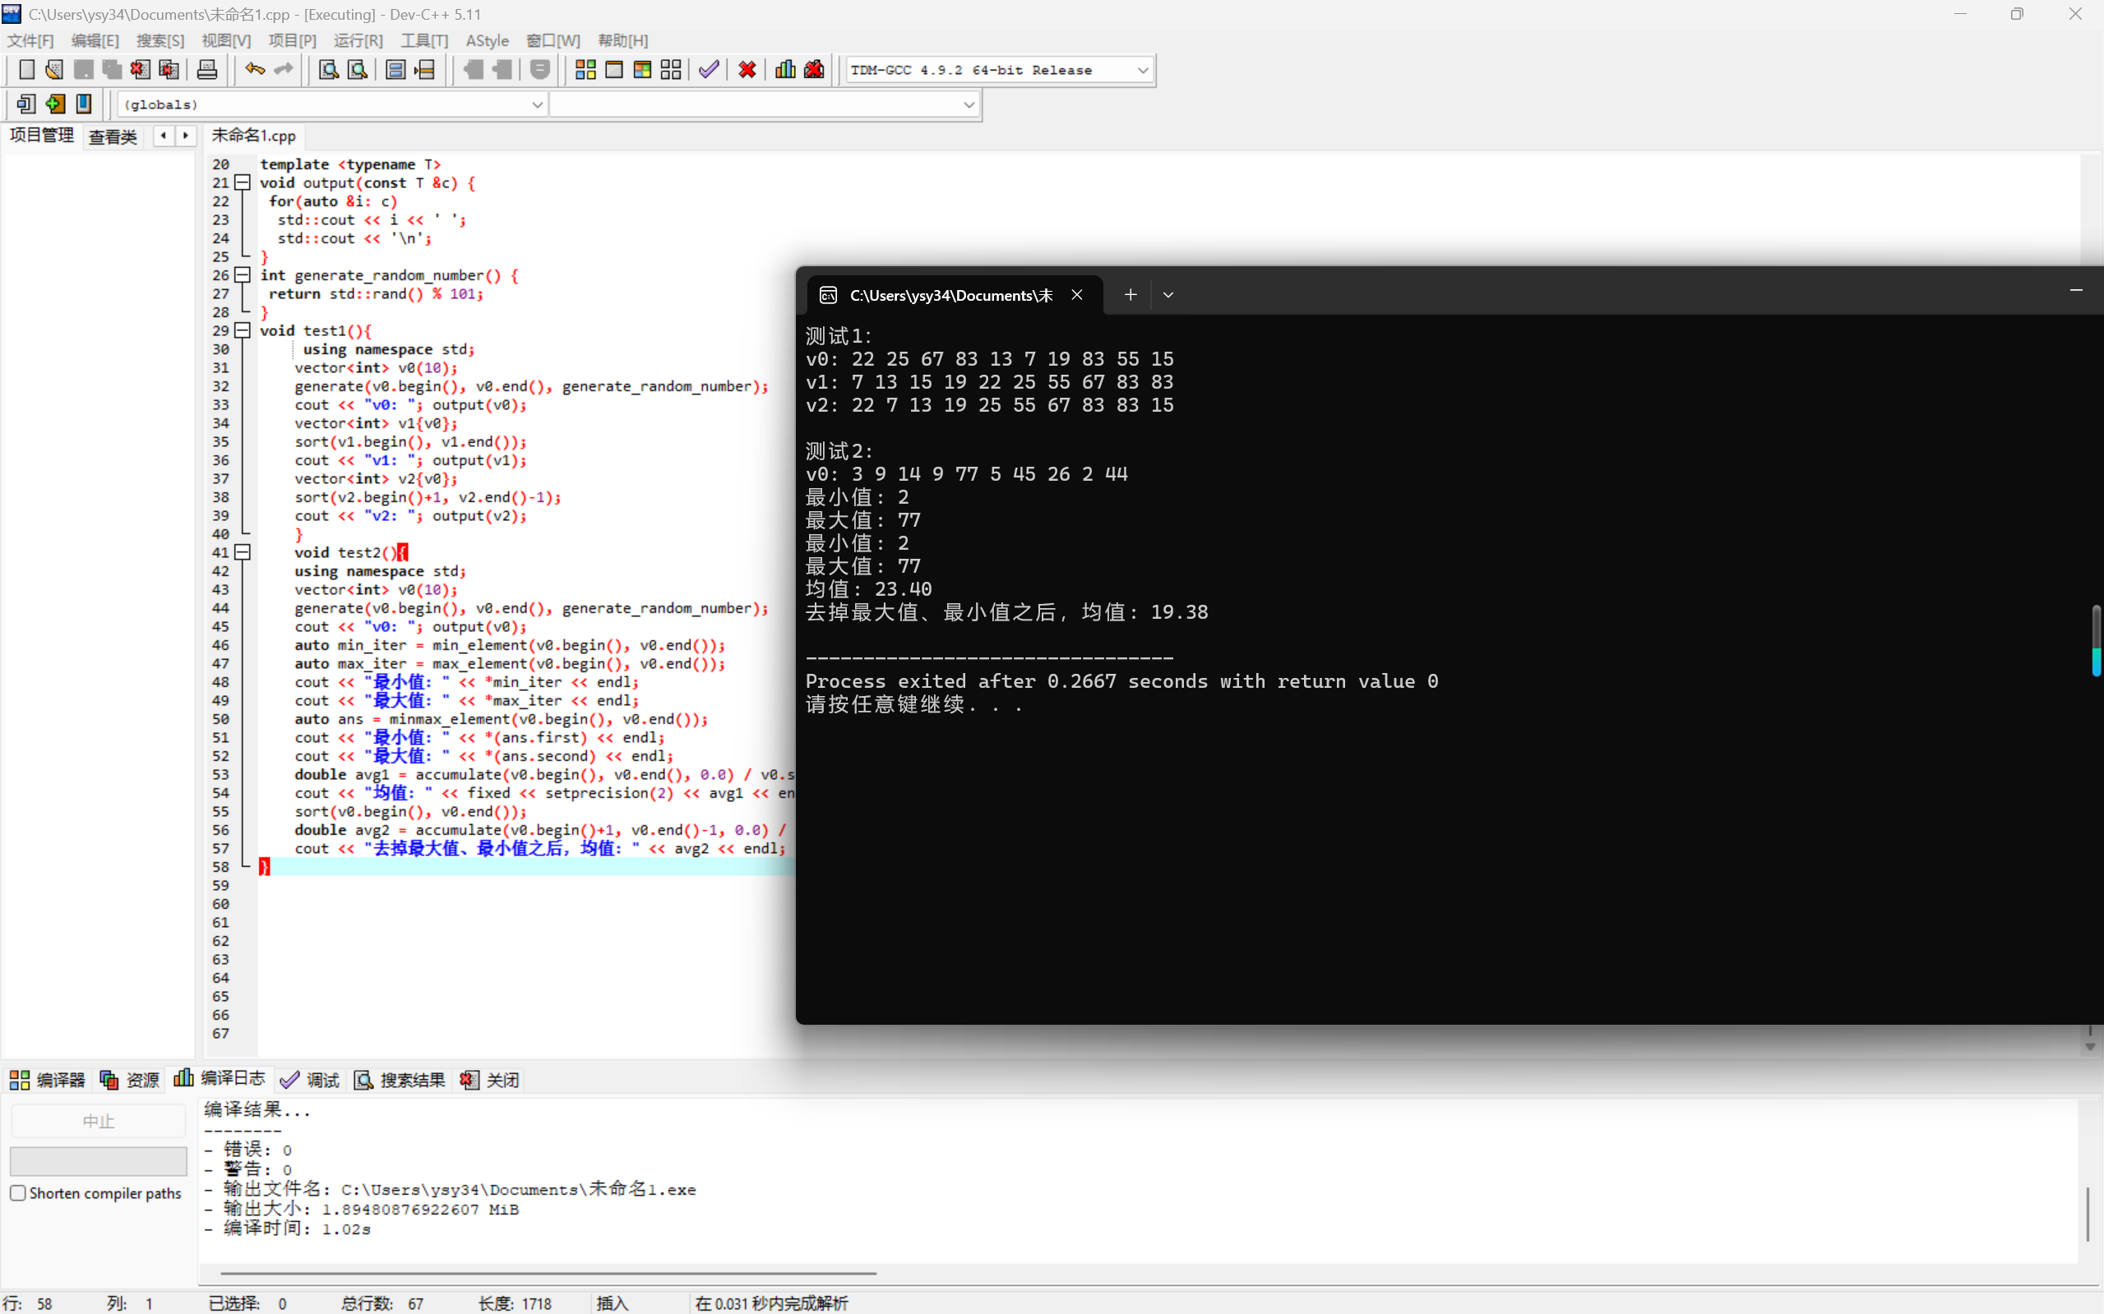Open profiling analysis with the bar chart icon
The width and height of the screenshot is (2104, 1314).
[x=784, y=70]
